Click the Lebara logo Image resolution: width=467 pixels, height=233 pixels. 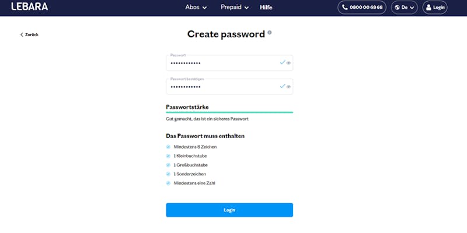coord(30,7)
